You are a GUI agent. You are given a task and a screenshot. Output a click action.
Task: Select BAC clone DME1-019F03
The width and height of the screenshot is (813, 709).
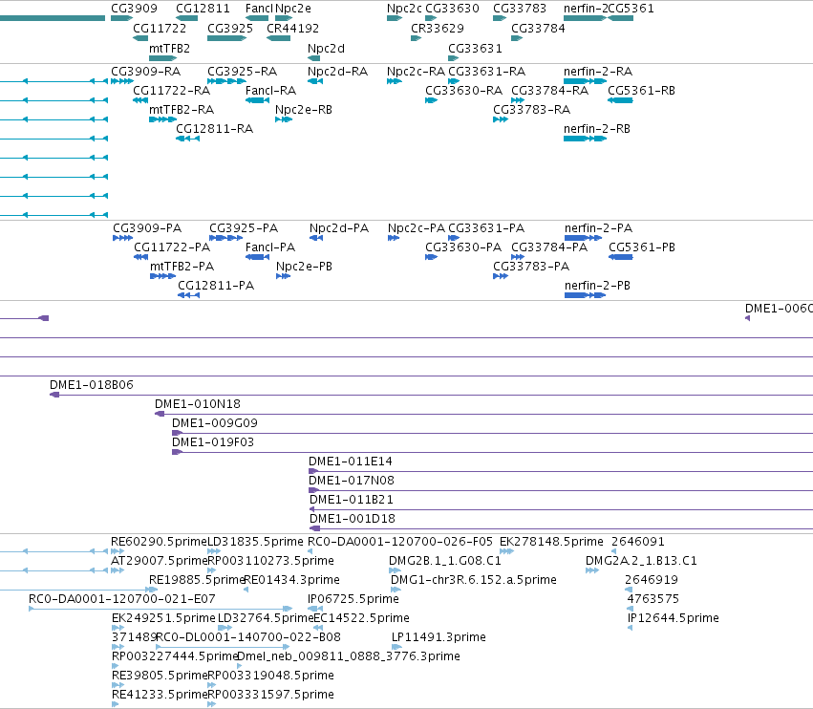coord(493,453)
